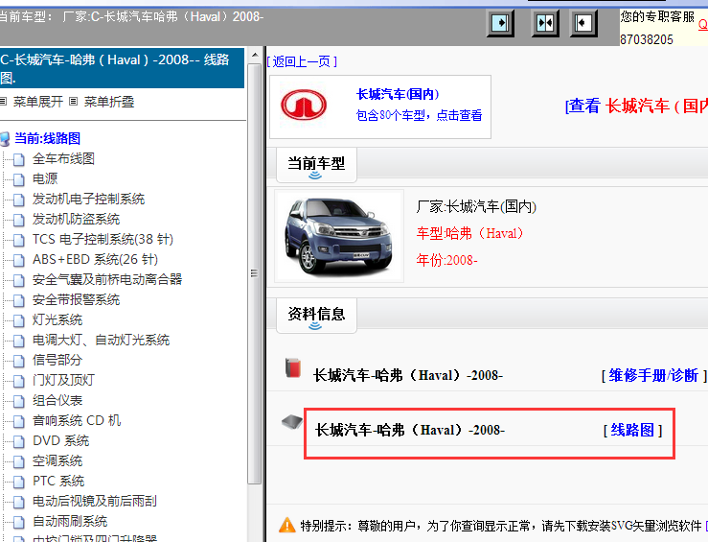Select 音响系统 CD 机 item
Screen dimensions: 708x542
tap(77, 420)
